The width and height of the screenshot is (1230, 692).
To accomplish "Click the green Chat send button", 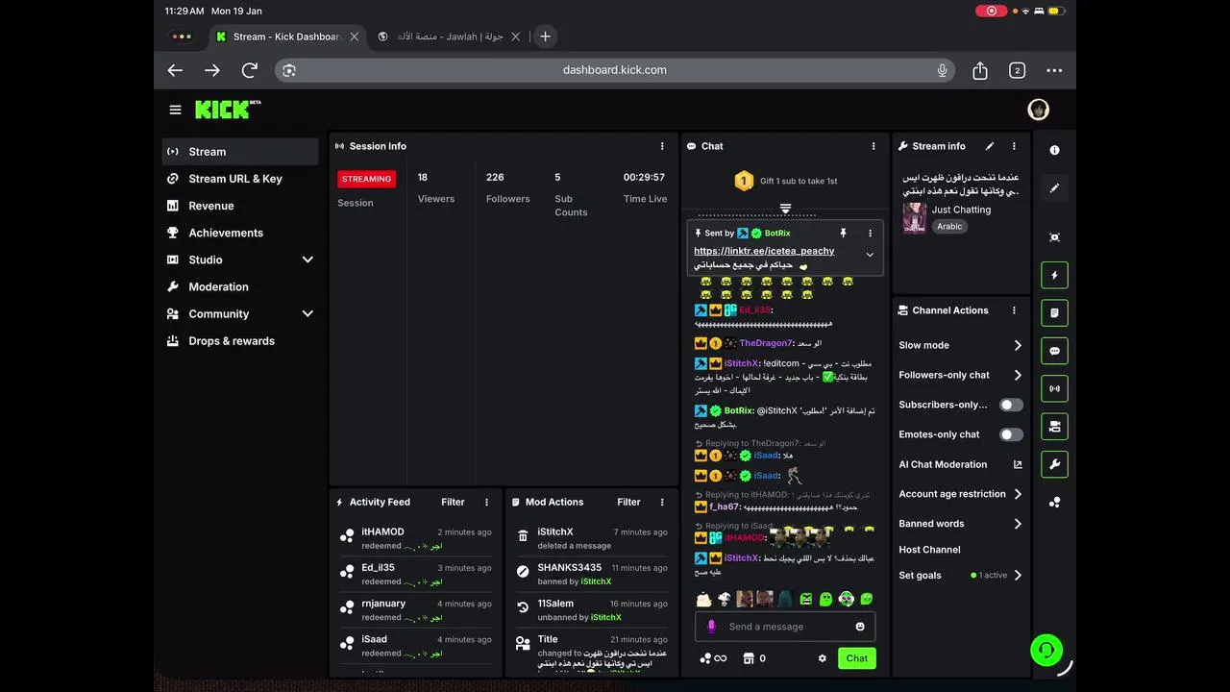I will (856, 658).
